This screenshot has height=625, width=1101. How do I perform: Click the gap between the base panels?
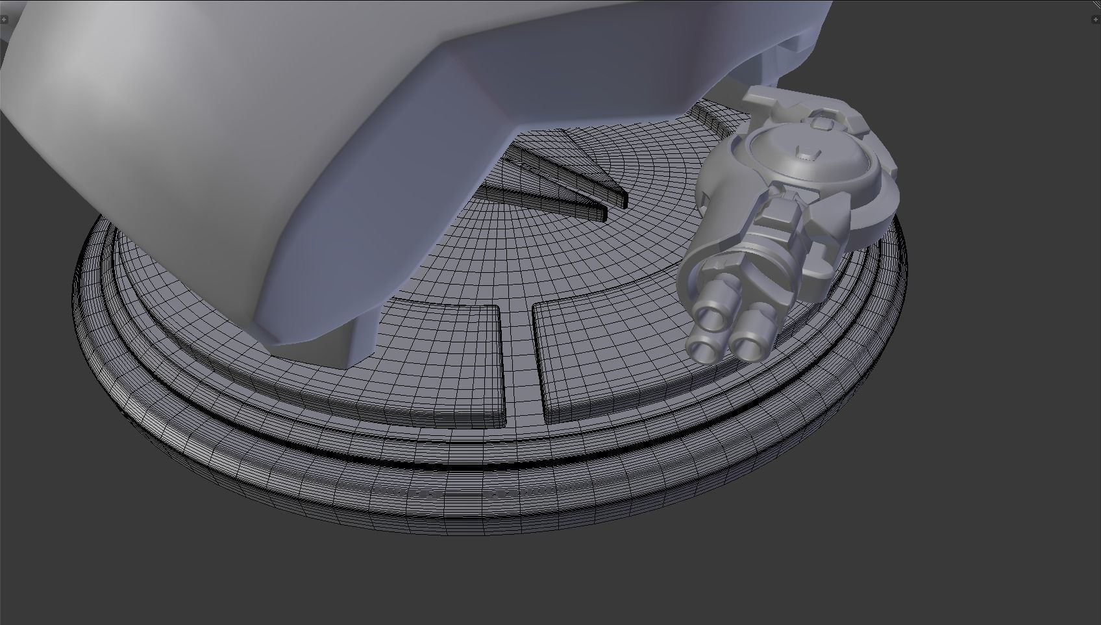[519, 357]
